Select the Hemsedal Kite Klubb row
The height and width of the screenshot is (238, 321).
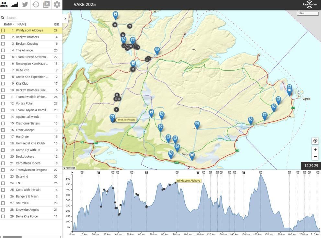(x=31, y=143)
